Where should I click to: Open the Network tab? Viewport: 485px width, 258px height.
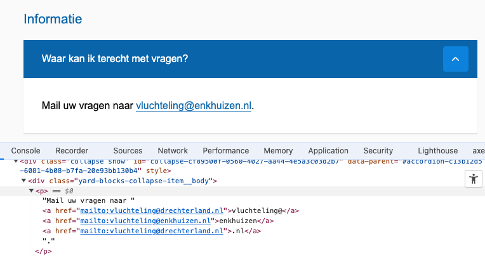coord(173,151)
